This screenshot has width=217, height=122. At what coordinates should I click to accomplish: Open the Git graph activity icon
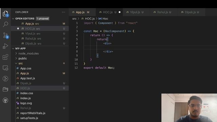[x=5, y=79]
